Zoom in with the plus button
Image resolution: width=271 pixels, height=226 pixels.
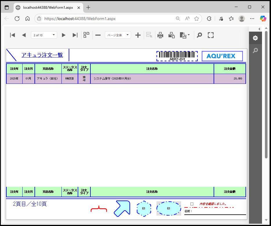(138, 35)
